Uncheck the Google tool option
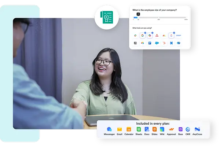Viewport: 220px width, 147px height. (142, 36)
